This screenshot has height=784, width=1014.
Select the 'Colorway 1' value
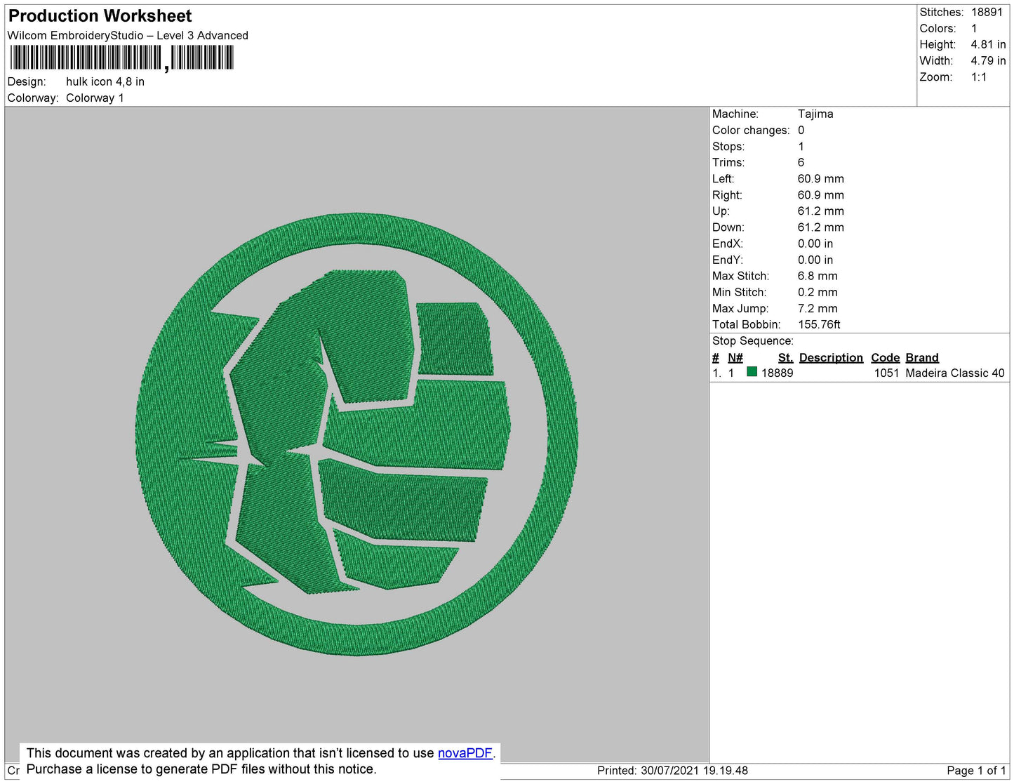tap(95, 98)
